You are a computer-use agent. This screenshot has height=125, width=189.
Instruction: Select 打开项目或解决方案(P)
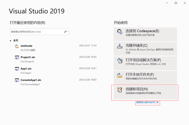coord(145,63)
